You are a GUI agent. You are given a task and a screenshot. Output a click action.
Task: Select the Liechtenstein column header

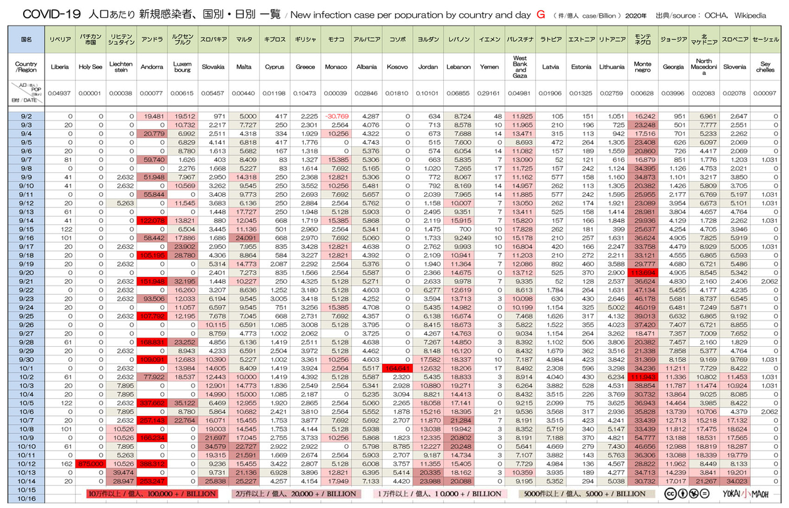pos(122,66)
